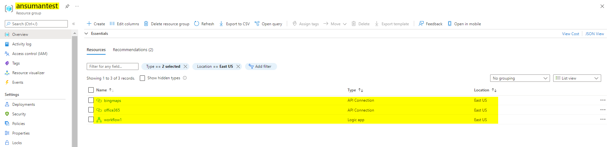Click Create in the toolbar

pos(96,24)
